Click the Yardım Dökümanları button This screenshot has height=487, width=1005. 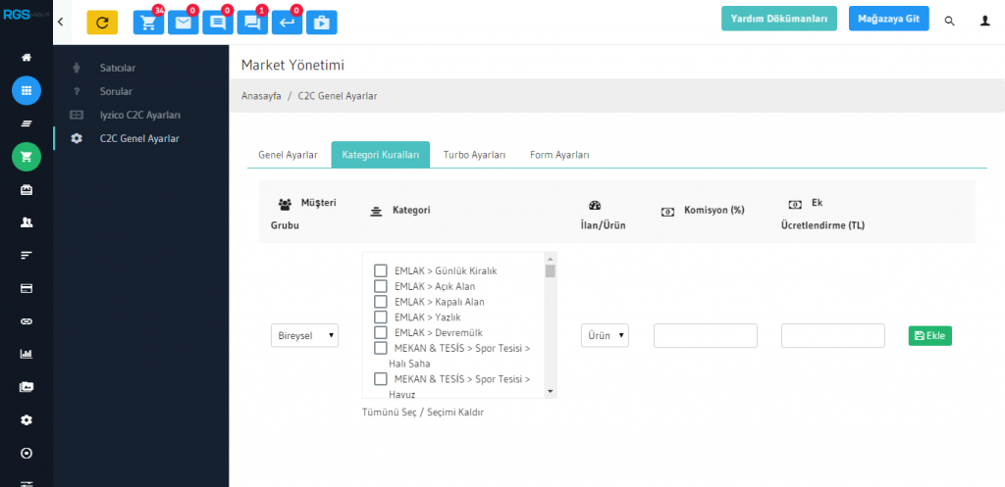[779, 19]
